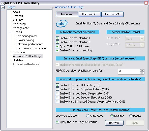Click the Refresh button
This screenshot has width=149, height=131.
click(114, 123)
